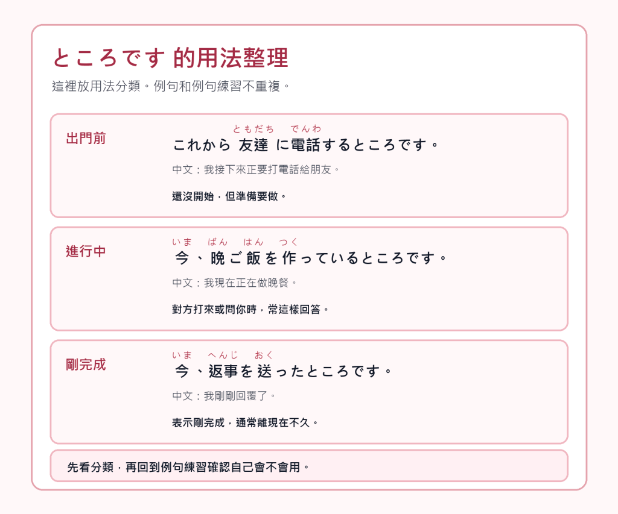Click the note 對方打來或問你時，常這樣回答
Screen dimensions: 618x514
point(250,309)
